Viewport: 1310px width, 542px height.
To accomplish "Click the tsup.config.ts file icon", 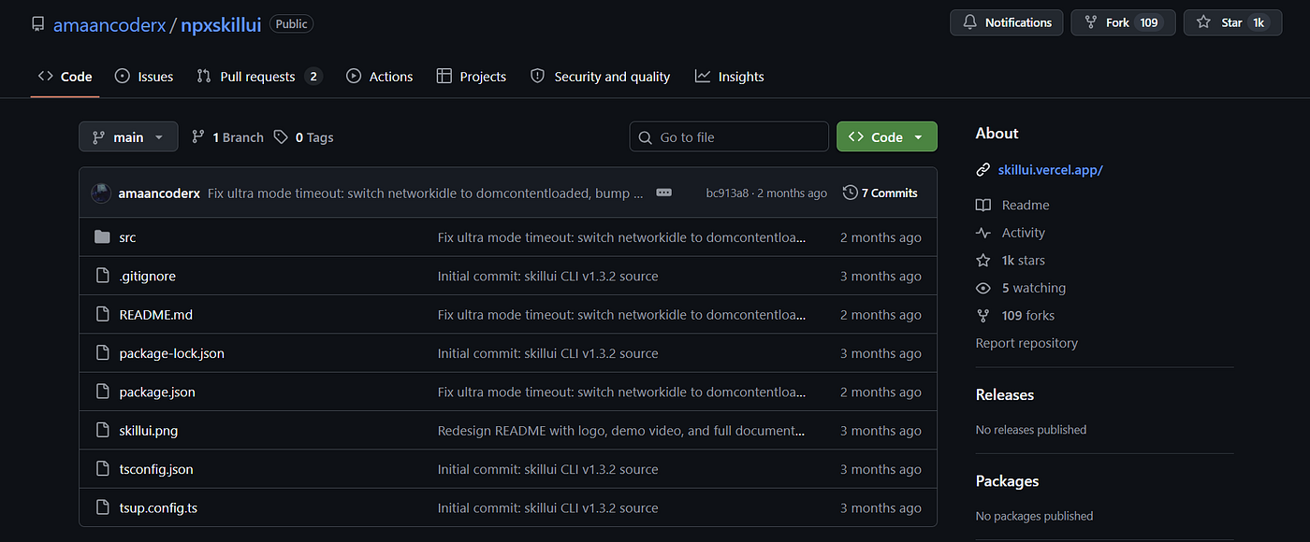I will [102, 508].
